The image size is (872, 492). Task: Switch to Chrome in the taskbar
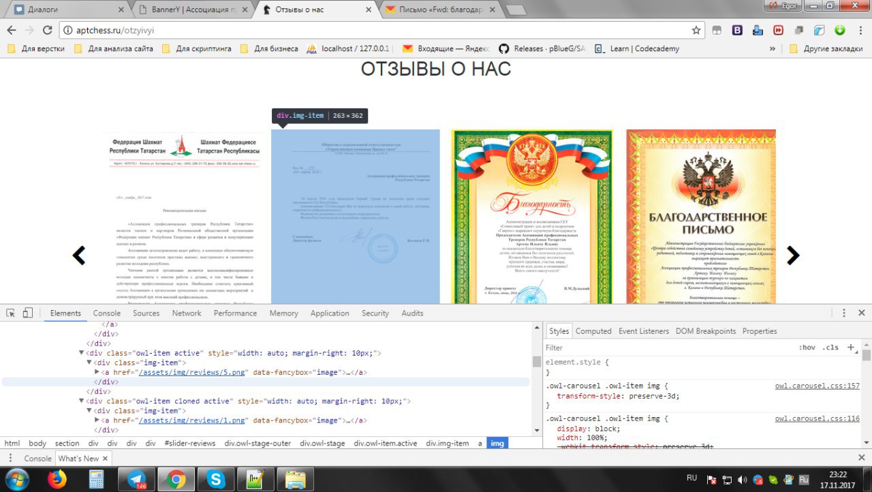coord(176,480)
